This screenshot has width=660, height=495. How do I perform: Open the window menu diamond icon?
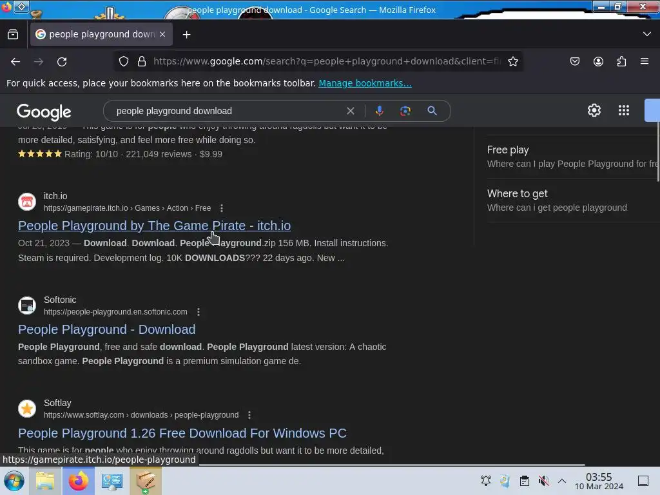tap(21, 6)
